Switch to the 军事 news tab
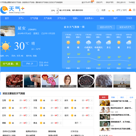Image resolution: width=136 pixels, height=136 pixels. pos(113,97)
